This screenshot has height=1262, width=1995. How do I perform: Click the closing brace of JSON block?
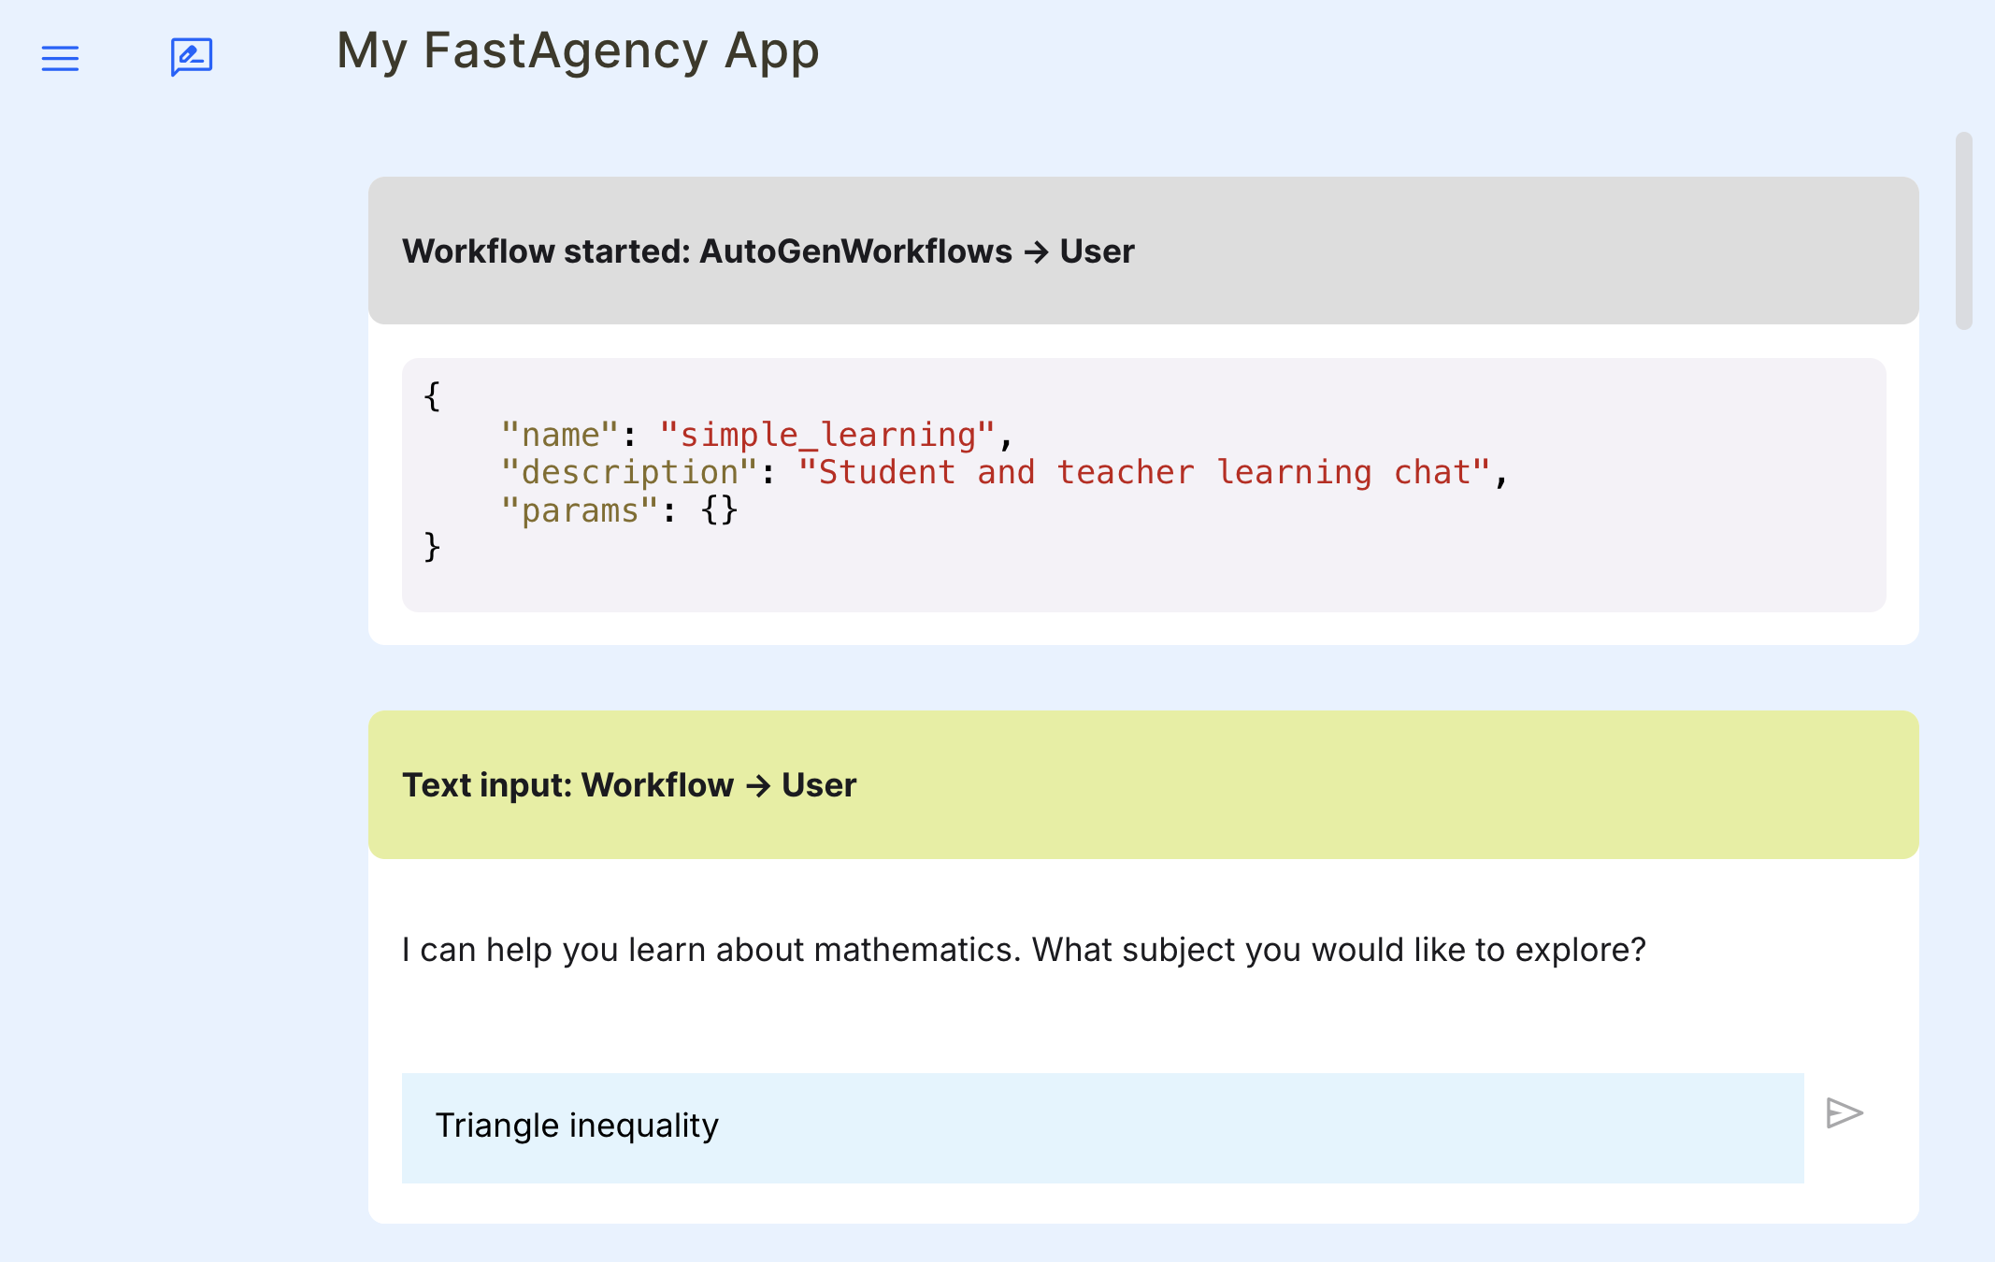click(x=432, y=546)
